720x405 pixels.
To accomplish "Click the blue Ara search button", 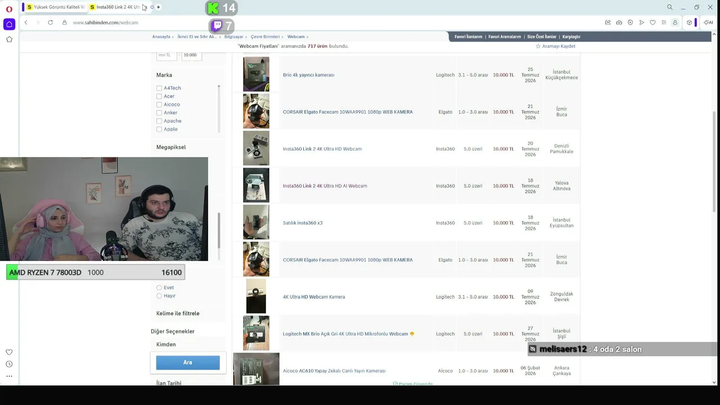I will [188, 363].
